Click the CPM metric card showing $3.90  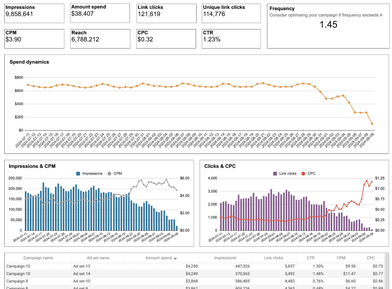click(x=34, y=39)
